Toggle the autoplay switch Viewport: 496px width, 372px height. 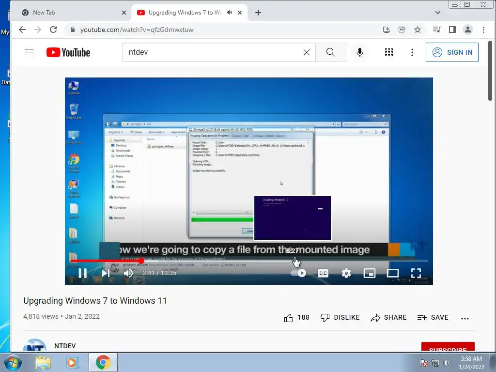coord(298,273)
